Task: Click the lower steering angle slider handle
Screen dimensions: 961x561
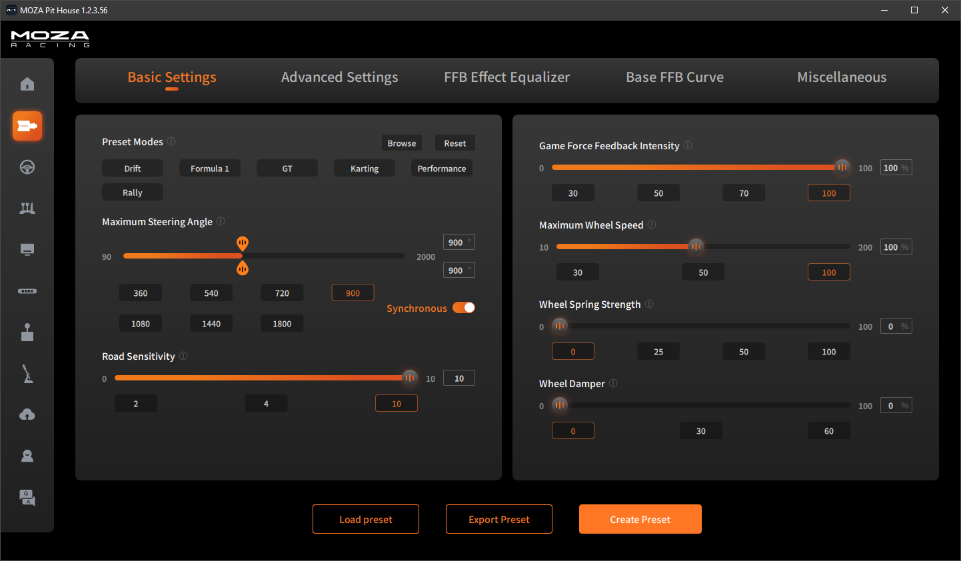Action: [x=243, y=268]
